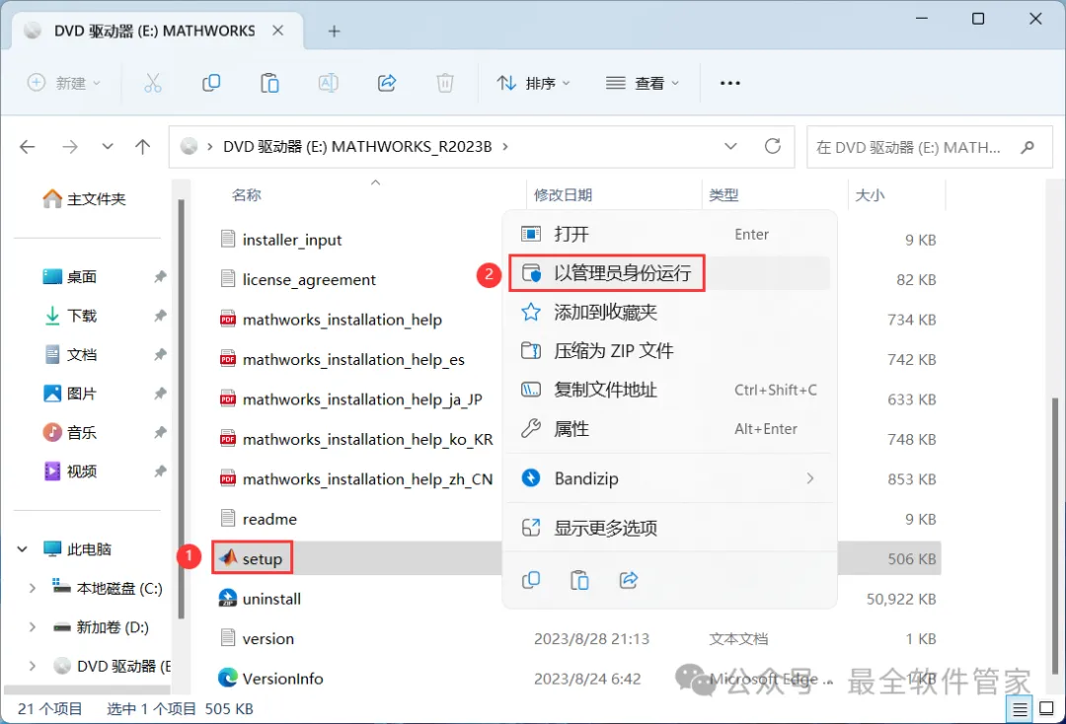Collapse the 此电脑 tree node
The image size is (1066, 724).
click(x=23, y=548)
